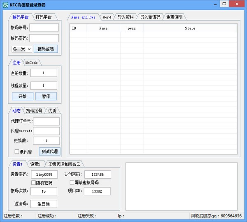This screenshot has height=222, width=247.
Task: Click the 线程数量 field
Action: click(44, 85)
